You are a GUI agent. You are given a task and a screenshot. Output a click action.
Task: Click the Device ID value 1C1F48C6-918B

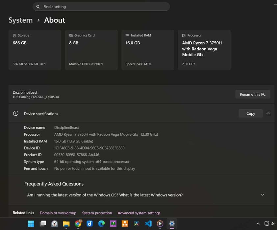click(89, 148)
